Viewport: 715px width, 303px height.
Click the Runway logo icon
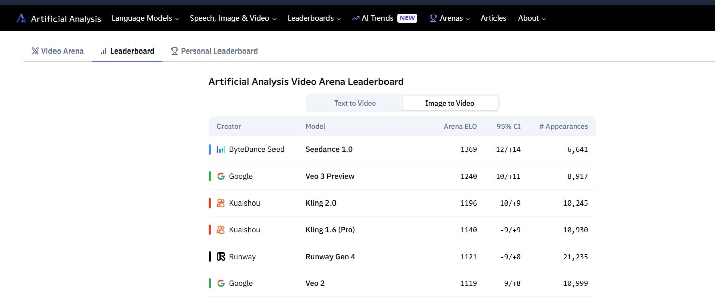tap(221, 257)
